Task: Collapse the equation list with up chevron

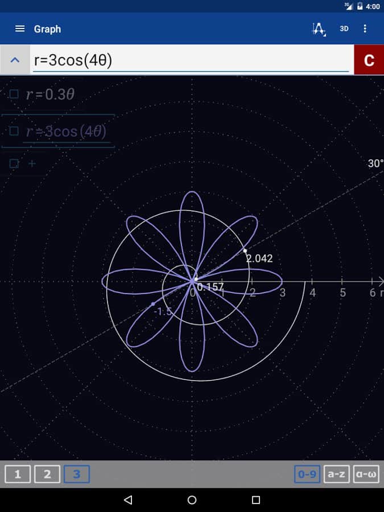Action: tap(15, 60)
